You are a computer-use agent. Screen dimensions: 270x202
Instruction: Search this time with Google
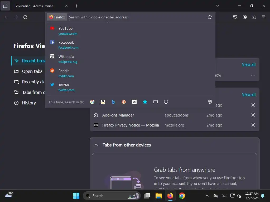tap(92, 102)
